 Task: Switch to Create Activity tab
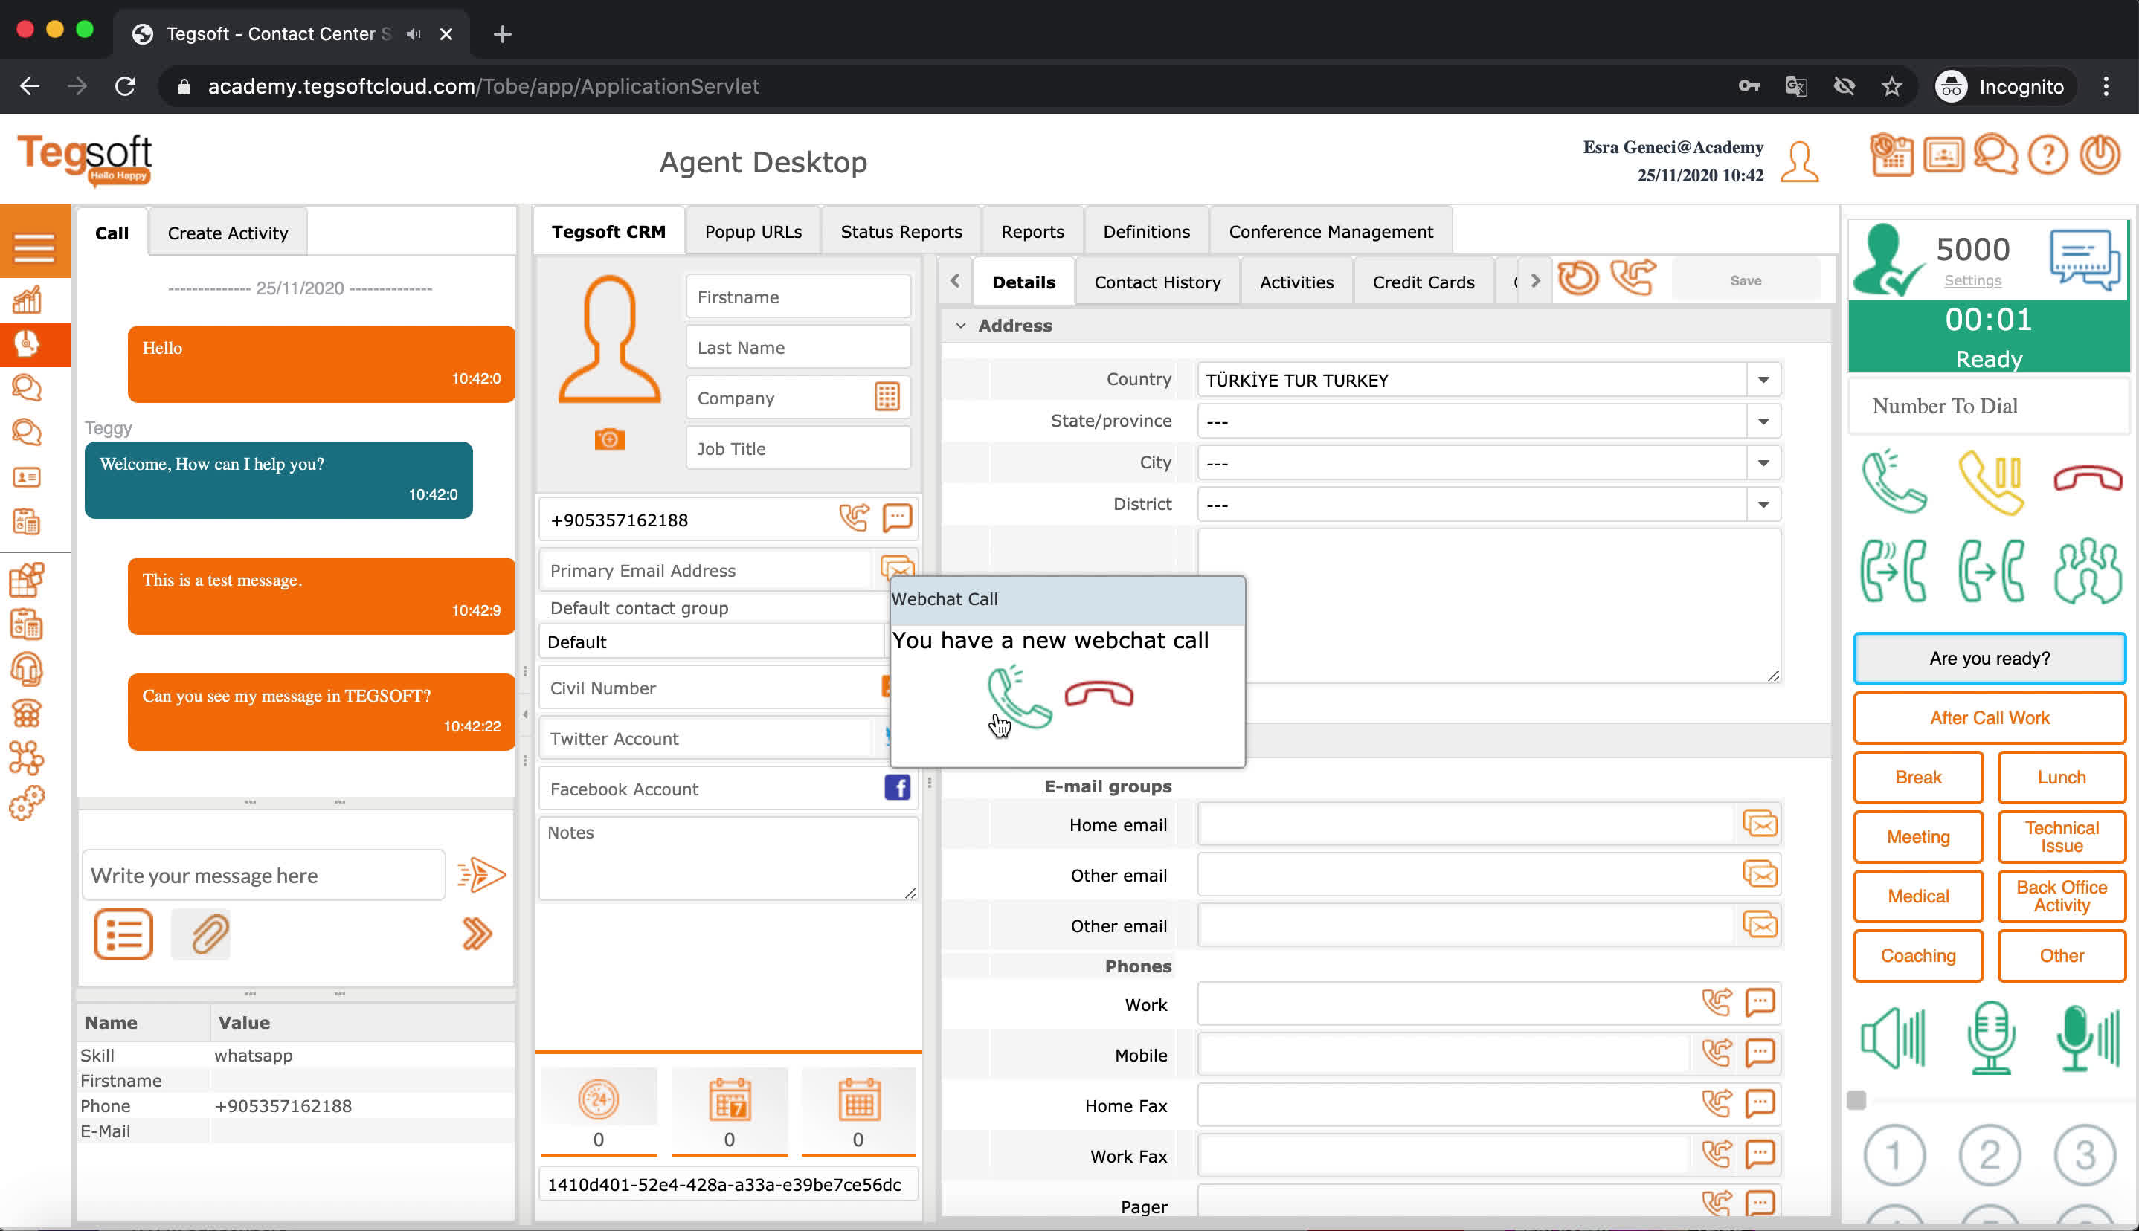tap(228, 233)
